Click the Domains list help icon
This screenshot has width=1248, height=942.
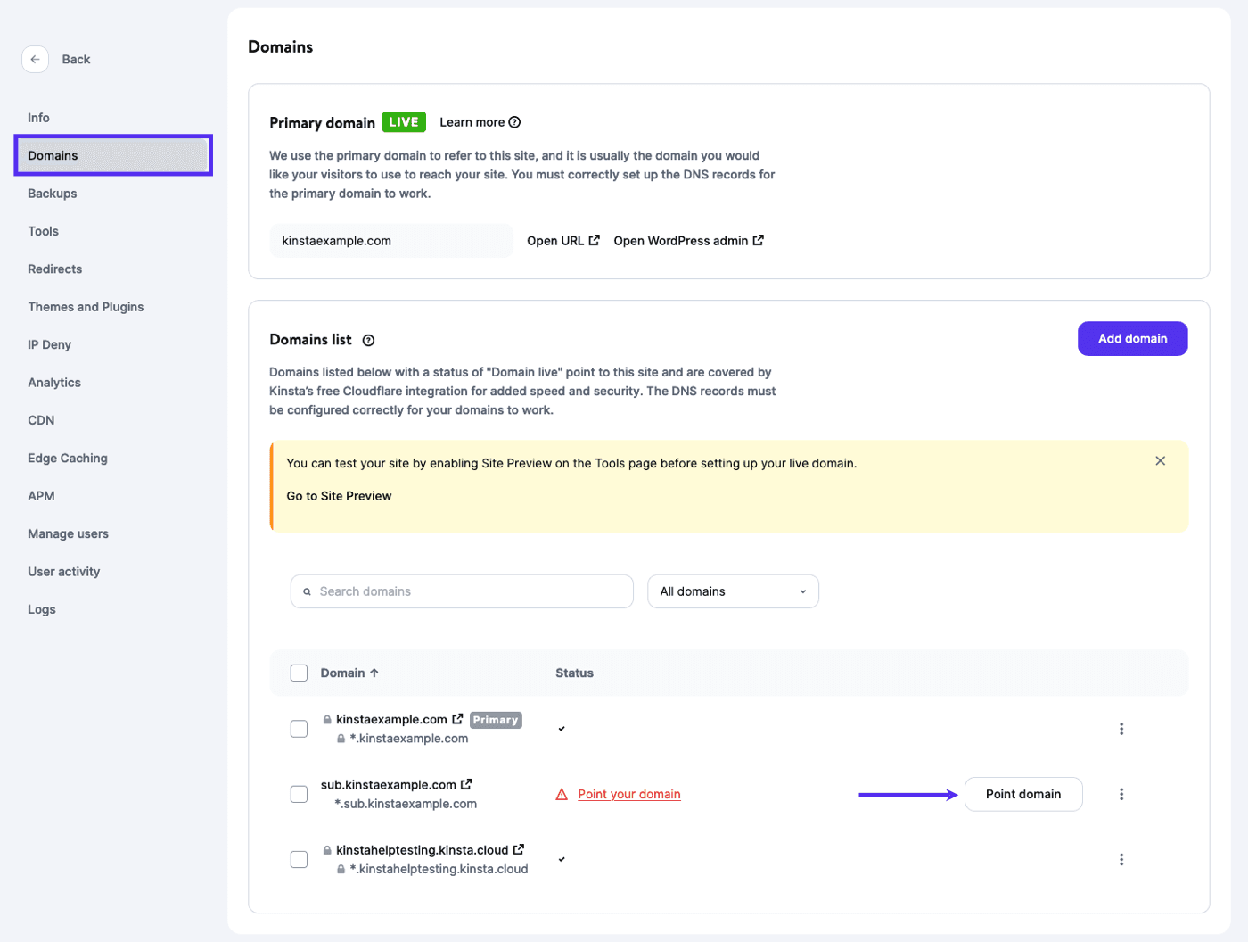(369, 339)
